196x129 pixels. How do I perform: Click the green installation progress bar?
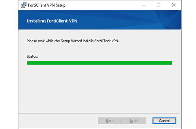point(99,63)
